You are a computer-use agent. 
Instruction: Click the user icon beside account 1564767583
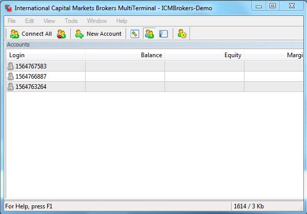click(x=11, y=66)
